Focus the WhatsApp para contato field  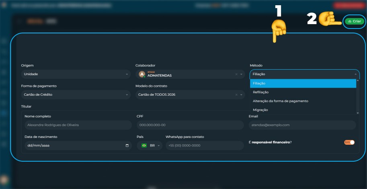tap(205, 146)
